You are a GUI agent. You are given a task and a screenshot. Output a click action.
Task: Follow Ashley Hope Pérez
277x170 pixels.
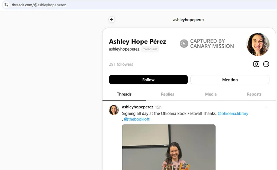click(148, 80)
